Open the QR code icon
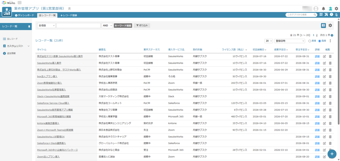Viewport: 340px width, 161px height. click(321, 15)
